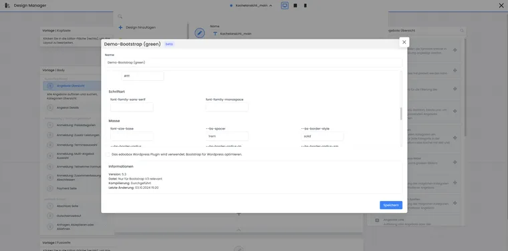Enable the edoobox Wordpress Plugin checkbox
Screen dimensions: 508x251
pyautogui.click(x=108, y=155)
